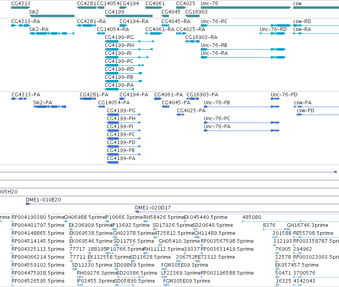Click the CG16903 gene feature

[192, 16]
